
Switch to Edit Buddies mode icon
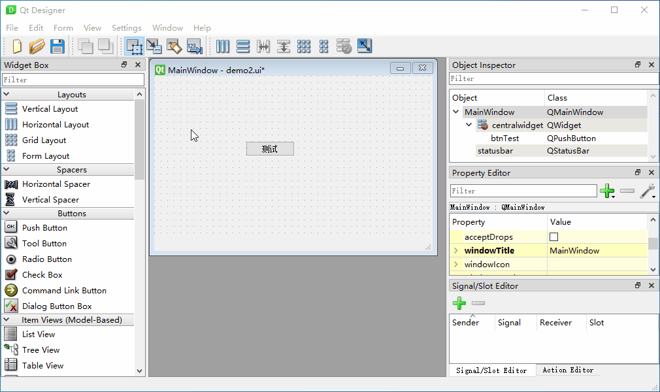[x=174, y=46]
